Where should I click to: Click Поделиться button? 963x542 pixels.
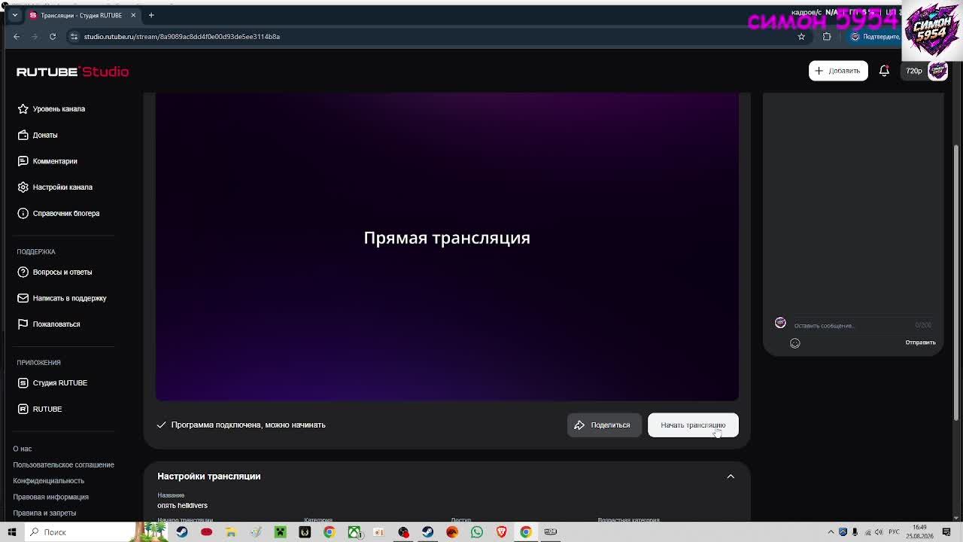pos(603,425)
